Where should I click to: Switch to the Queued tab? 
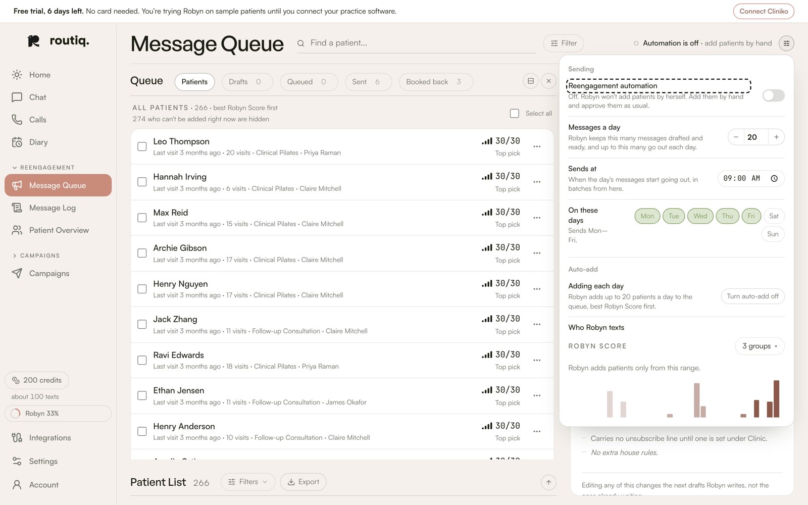click(309, 82)
